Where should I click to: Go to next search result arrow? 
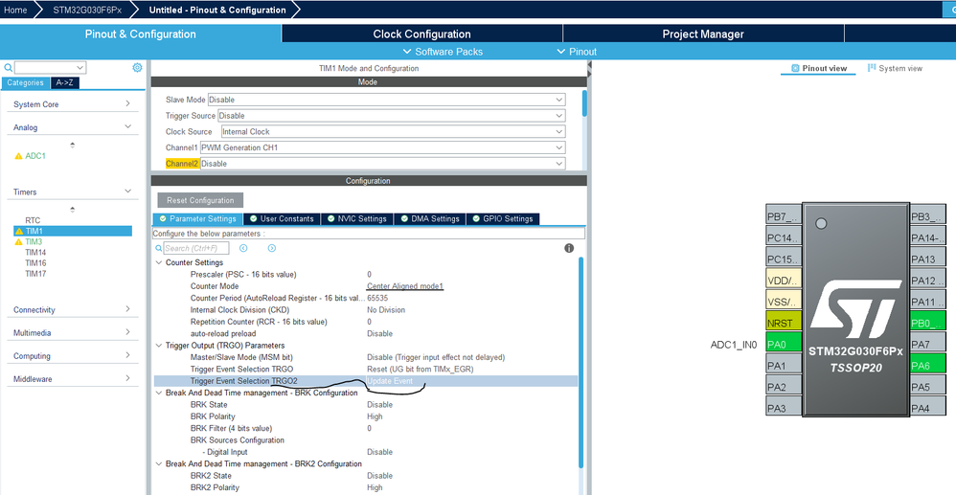click(x=272, y=248)
